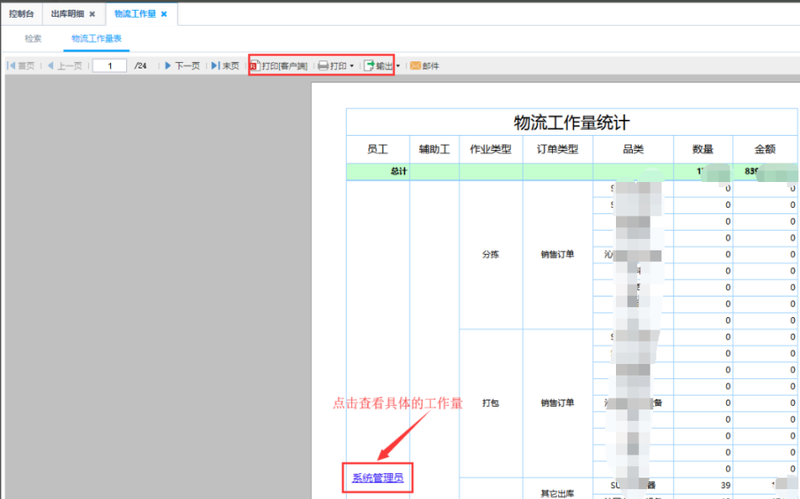Open the 出库明细 tab
This screenshot has width=800, height=499.
pyautogui.click(x=67, y=14)
